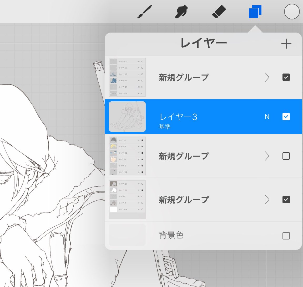Open the background color swatch thumbnail
Screen dimensions: 303x287
127,235
